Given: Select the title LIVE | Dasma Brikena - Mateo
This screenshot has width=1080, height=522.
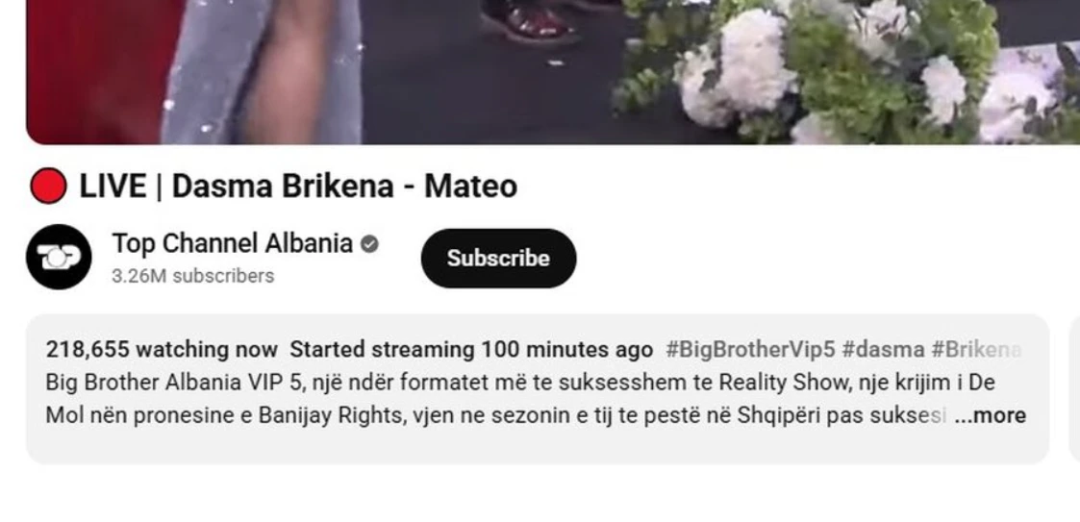Looking at the screenshot, I should 298,186.
